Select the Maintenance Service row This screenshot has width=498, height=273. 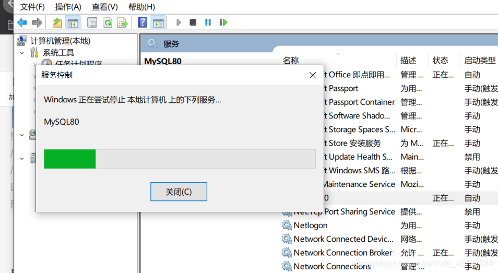(411, 184)
